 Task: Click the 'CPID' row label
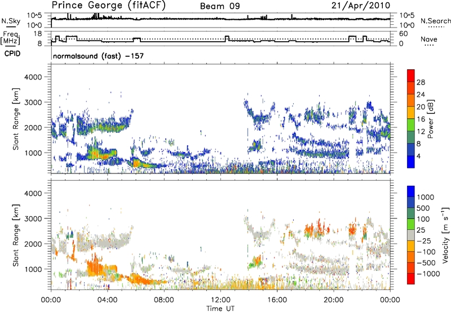coord(12,54)
